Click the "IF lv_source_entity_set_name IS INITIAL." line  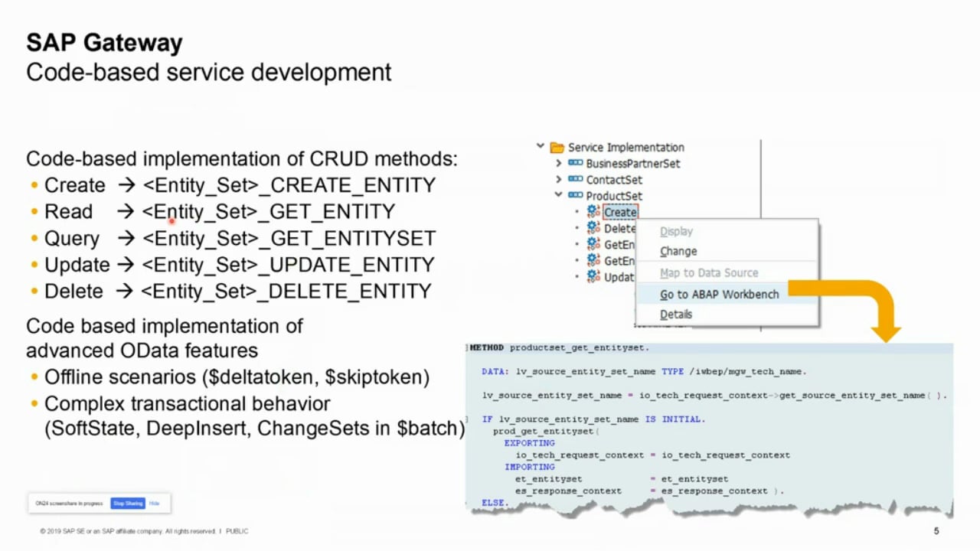point(593,419)
